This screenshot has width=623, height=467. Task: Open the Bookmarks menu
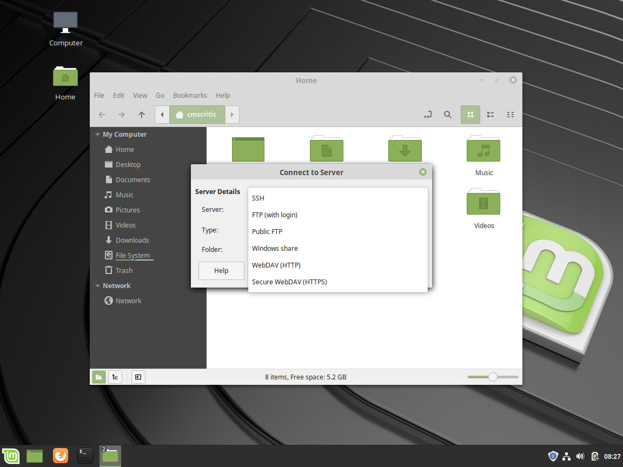190,95
